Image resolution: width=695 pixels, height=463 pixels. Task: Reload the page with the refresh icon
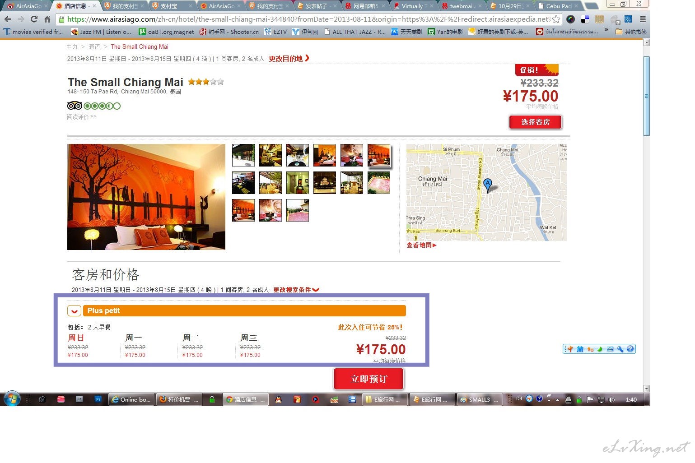click(x=34, y=19)
